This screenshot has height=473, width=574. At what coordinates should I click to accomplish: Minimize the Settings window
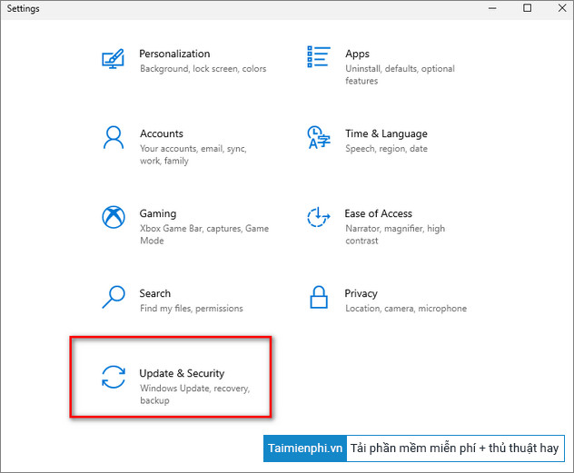pos(492,8)
